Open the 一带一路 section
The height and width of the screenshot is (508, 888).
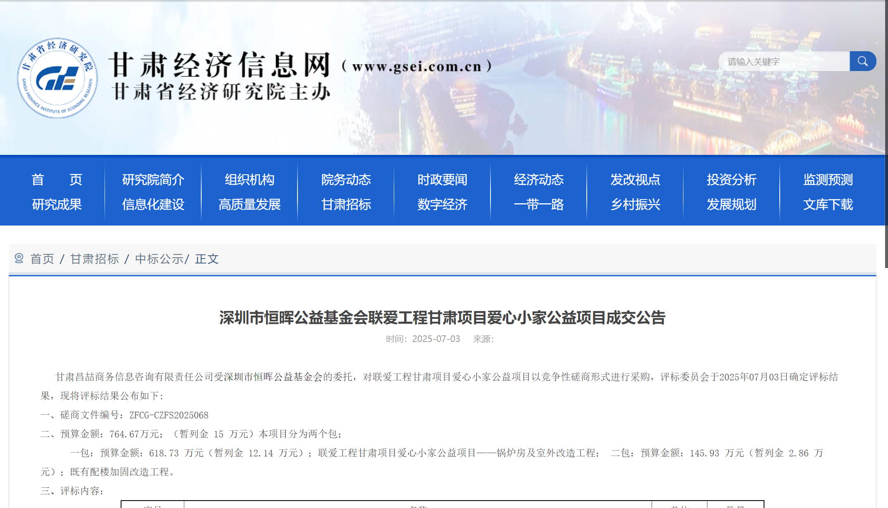(x=539, y=204)
